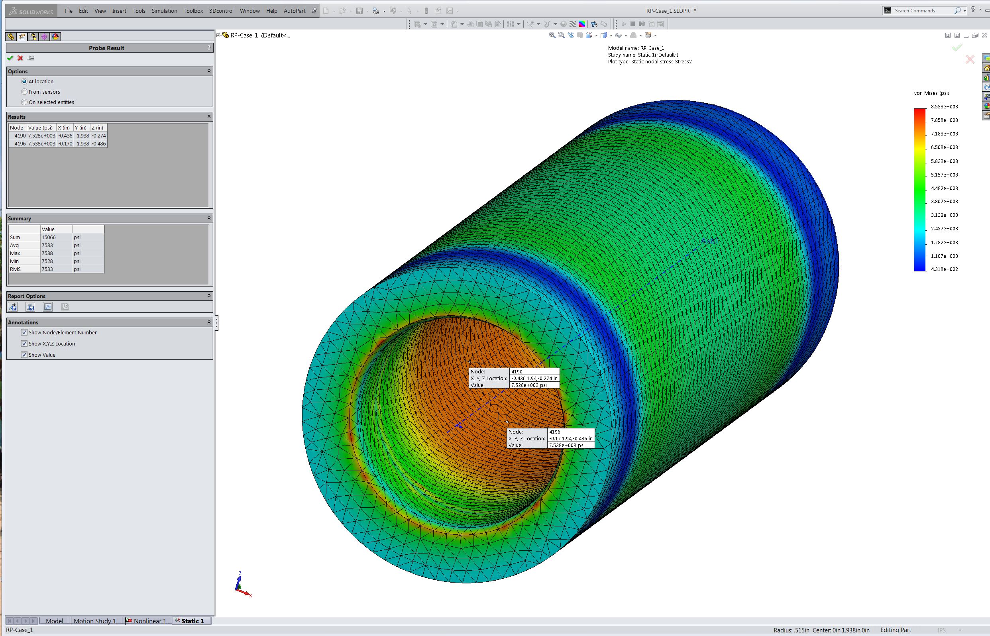The image size is (990, 636).
Task: Switch to the PropertyManager tab icon
Action: (x=22, y=37)
